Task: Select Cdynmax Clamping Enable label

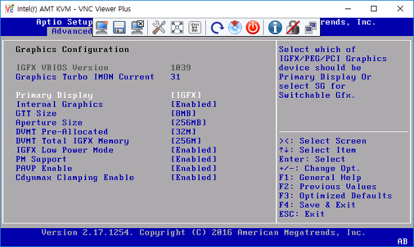Action: point(75,177)
